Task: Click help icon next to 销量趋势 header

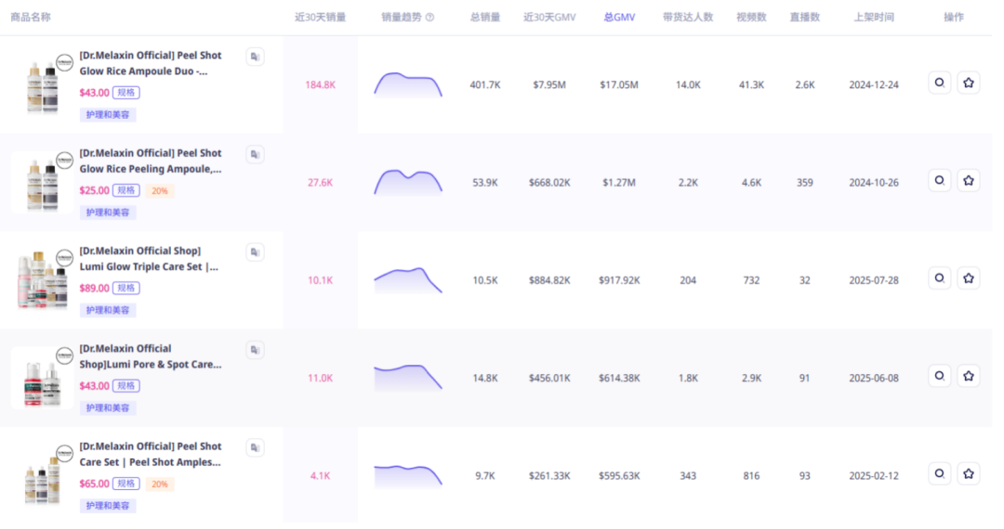Action: point(429,18)
